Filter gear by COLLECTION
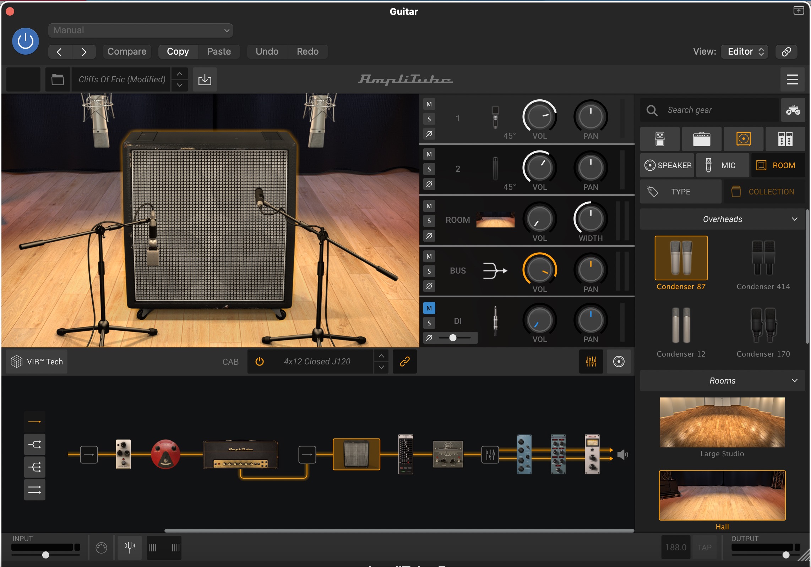Image resolution: width=811 pixels, height=567 pixels. pyautogui.click(x=765, y=192)
